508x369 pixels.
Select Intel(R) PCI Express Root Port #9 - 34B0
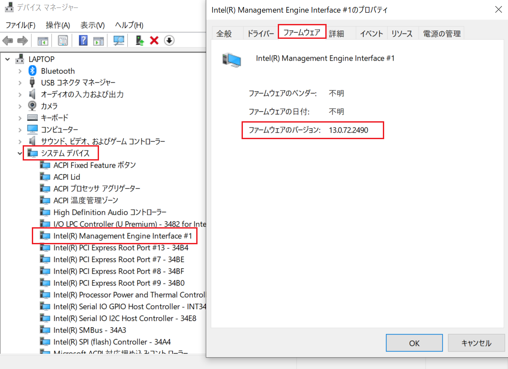pos(119,283)
